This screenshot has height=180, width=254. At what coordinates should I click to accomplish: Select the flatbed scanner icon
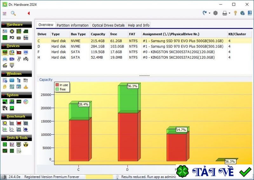(x=5, y=66)
